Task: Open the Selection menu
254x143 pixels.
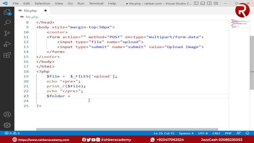Action: tap(42, 4)
